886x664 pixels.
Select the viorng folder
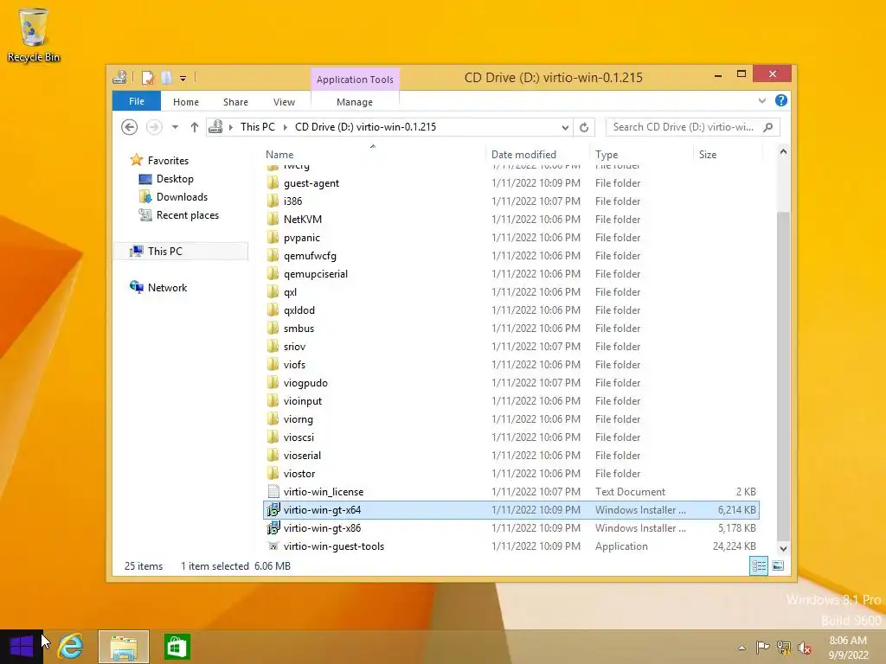tap(510, 419)
